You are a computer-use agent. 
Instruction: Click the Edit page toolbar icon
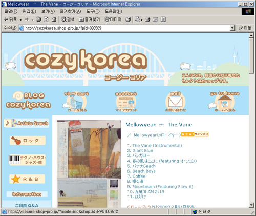[x=155, y=19]
